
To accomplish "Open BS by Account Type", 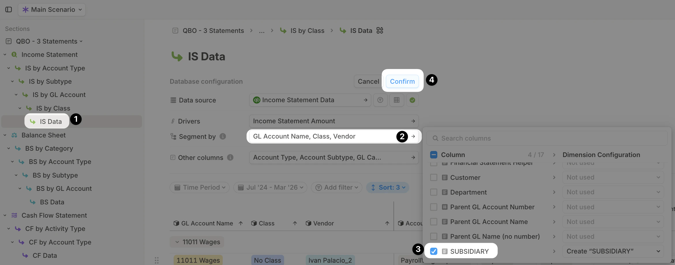I will pos(60,162).
